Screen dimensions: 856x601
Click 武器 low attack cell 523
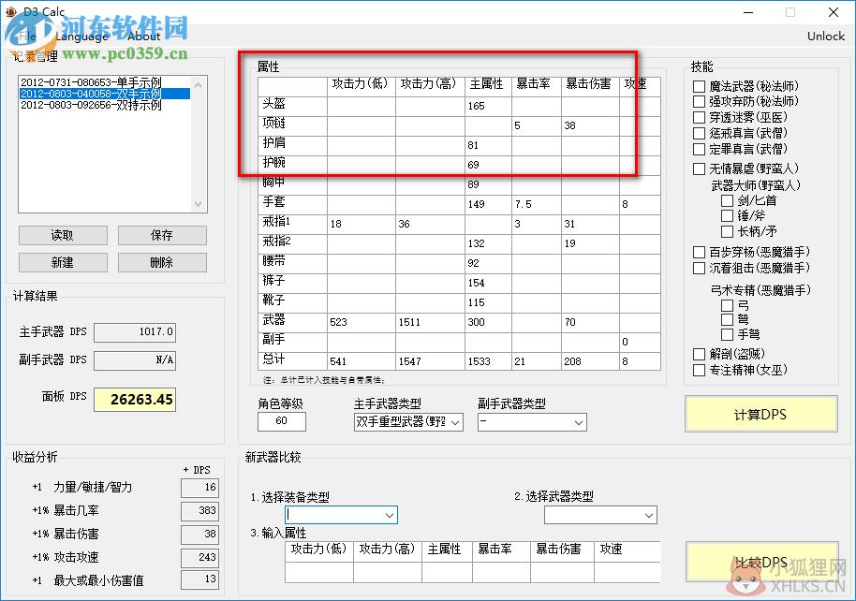coord(362,322)
